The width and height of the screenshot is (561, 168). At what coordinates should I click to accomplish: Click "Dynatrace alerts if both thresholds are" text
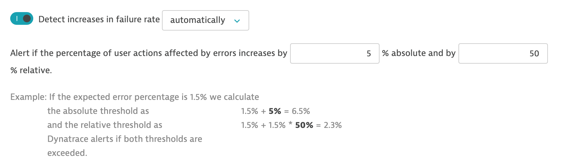pos(125,139)
